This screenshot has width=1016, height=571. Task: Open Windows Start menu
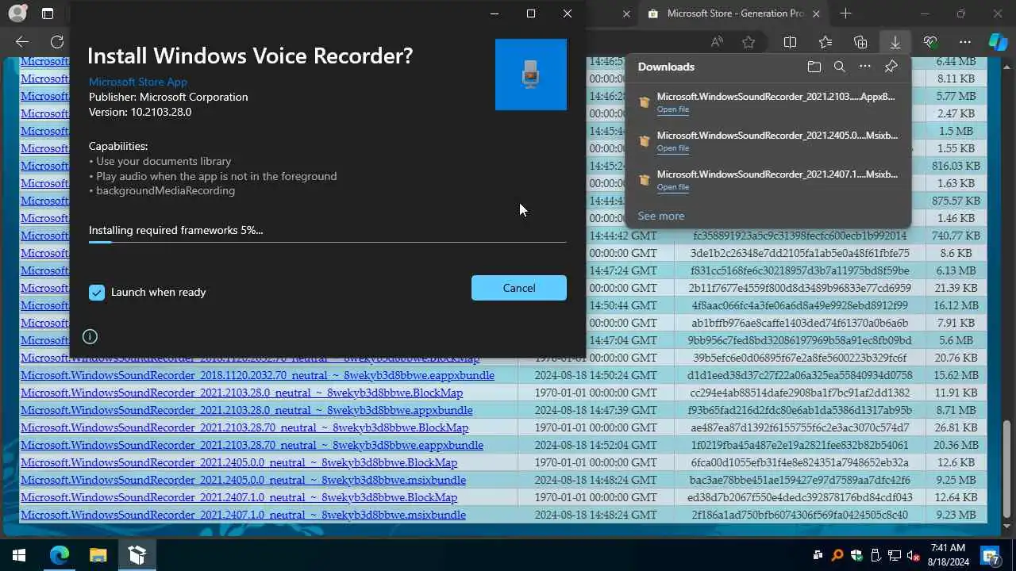click(x=19, y=555)
